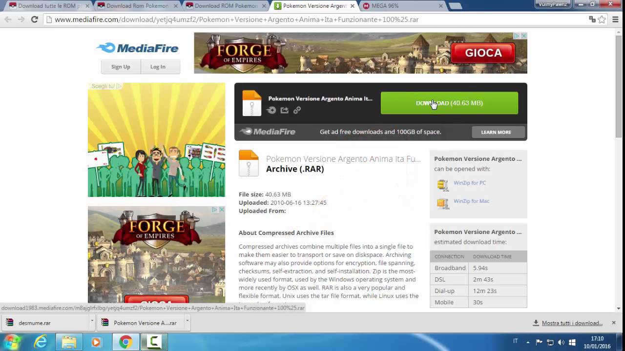Viewport: 625px width, 351px height.
Task: Switch to 'Download tutte le ROM' tab
Action: click(46, 6)
